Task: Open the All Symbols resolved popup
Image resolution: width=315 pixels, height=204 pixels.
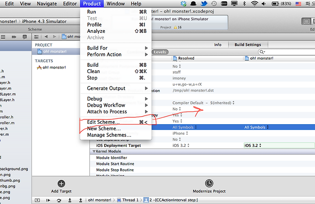Action: [185, 127]
